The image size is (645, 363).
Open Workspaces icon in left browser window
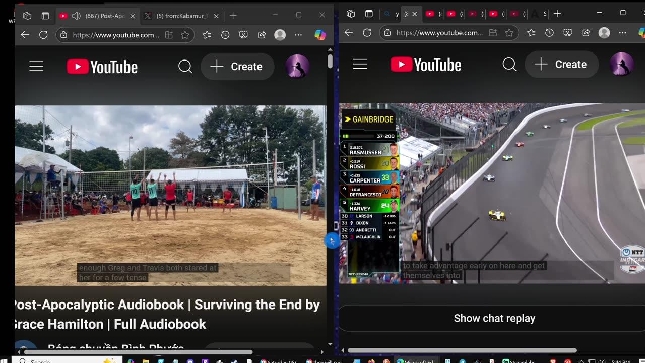coord(27,16)
